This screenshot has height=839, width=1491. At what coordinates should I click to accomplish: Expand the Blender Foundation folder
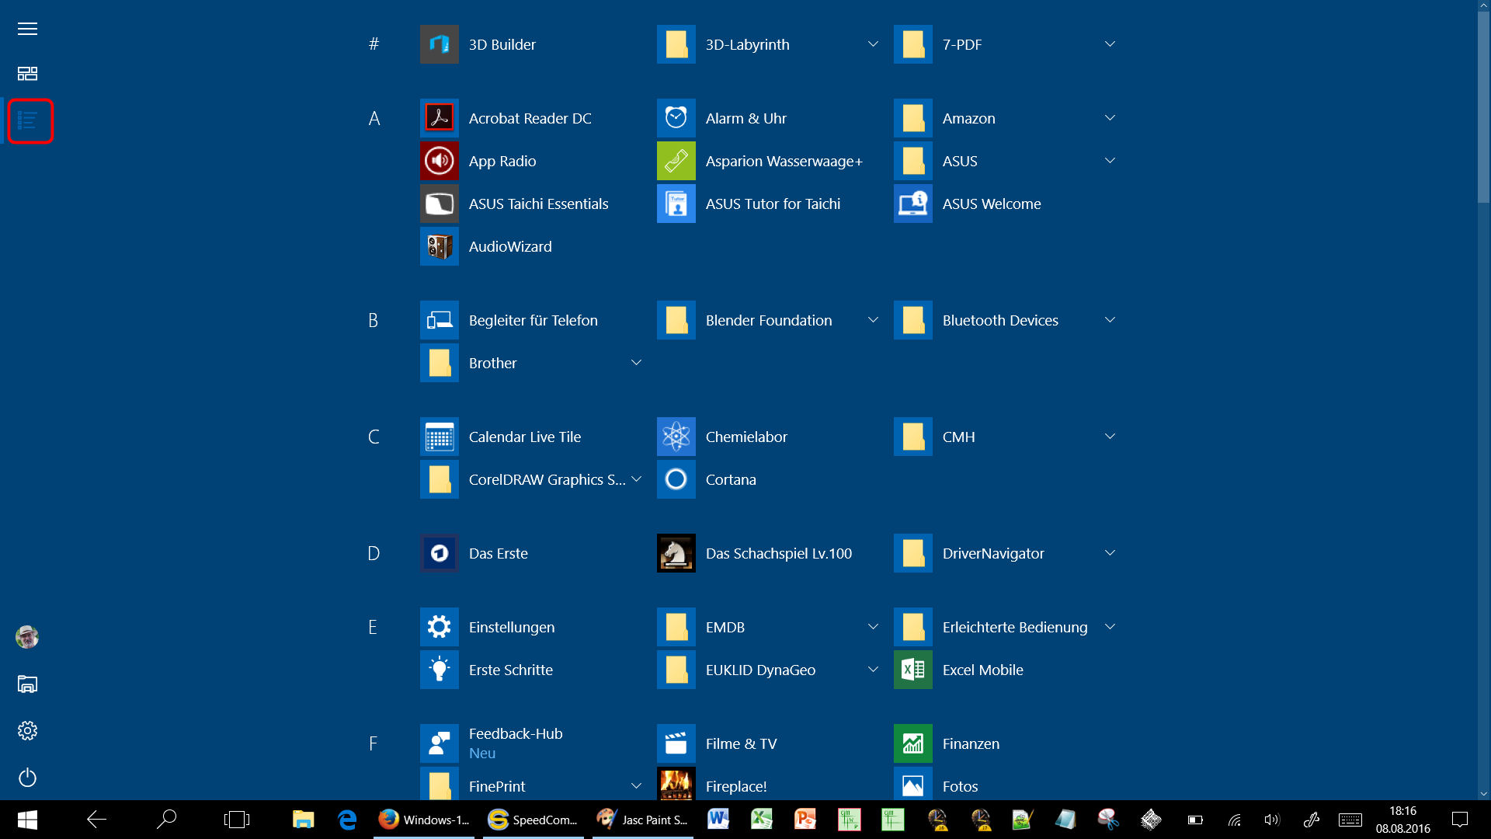point(873,320)
